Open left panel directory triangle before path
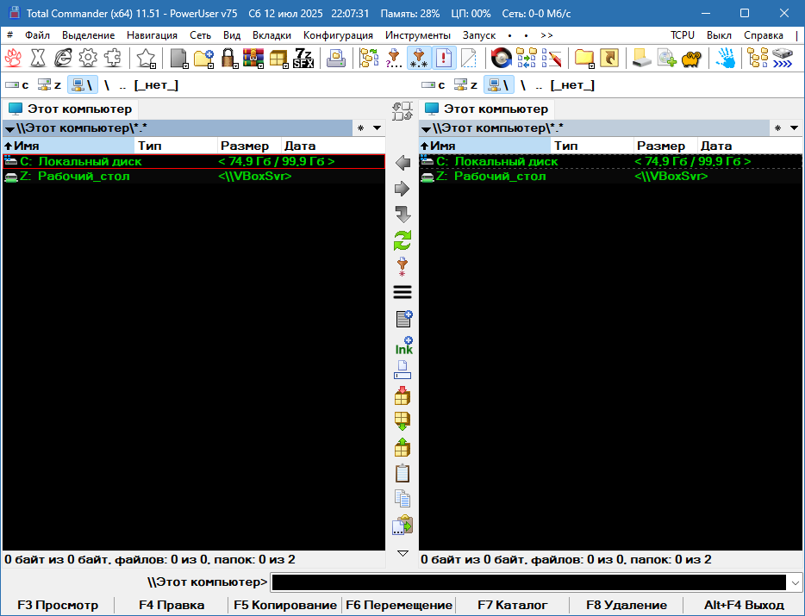The height and width of the screenshot is (616, 805). pyautogui.click(x=9, y=129)
